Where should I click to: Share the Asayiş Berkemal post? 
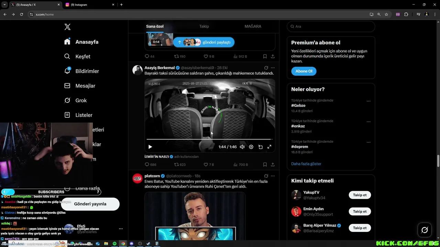tap(273, 165)
